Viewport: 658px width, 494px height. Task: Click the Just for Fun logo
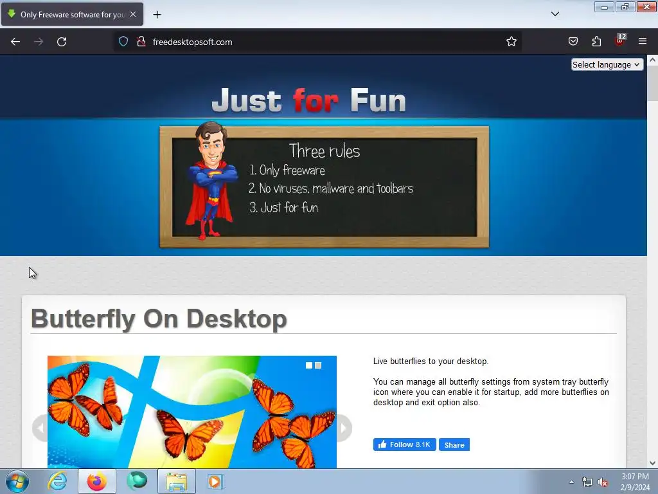coord(309,100)
